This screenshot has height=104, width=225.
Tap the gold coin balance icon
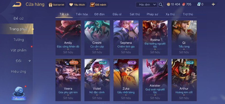point(168,5)
